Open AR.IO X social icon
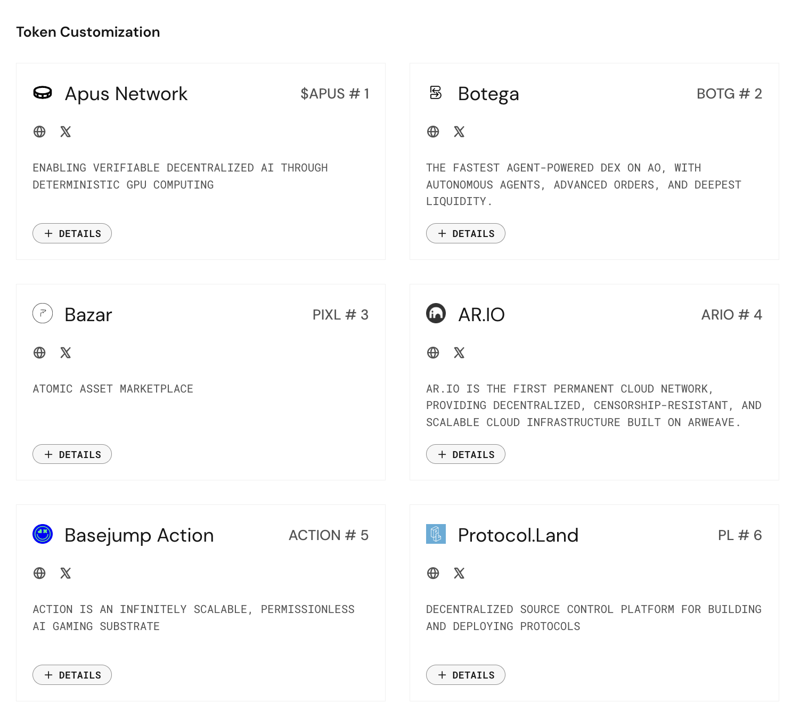This screenshot has height=719, width=800. [x=459, y=353]
